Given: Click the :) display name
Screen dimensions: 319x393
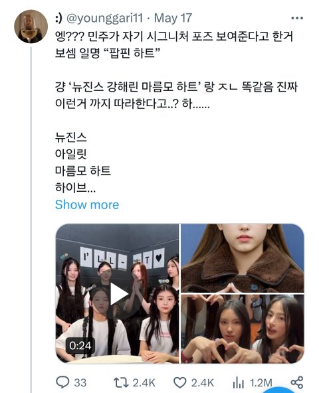Looking at the screenshot, I should coord(58,19).
